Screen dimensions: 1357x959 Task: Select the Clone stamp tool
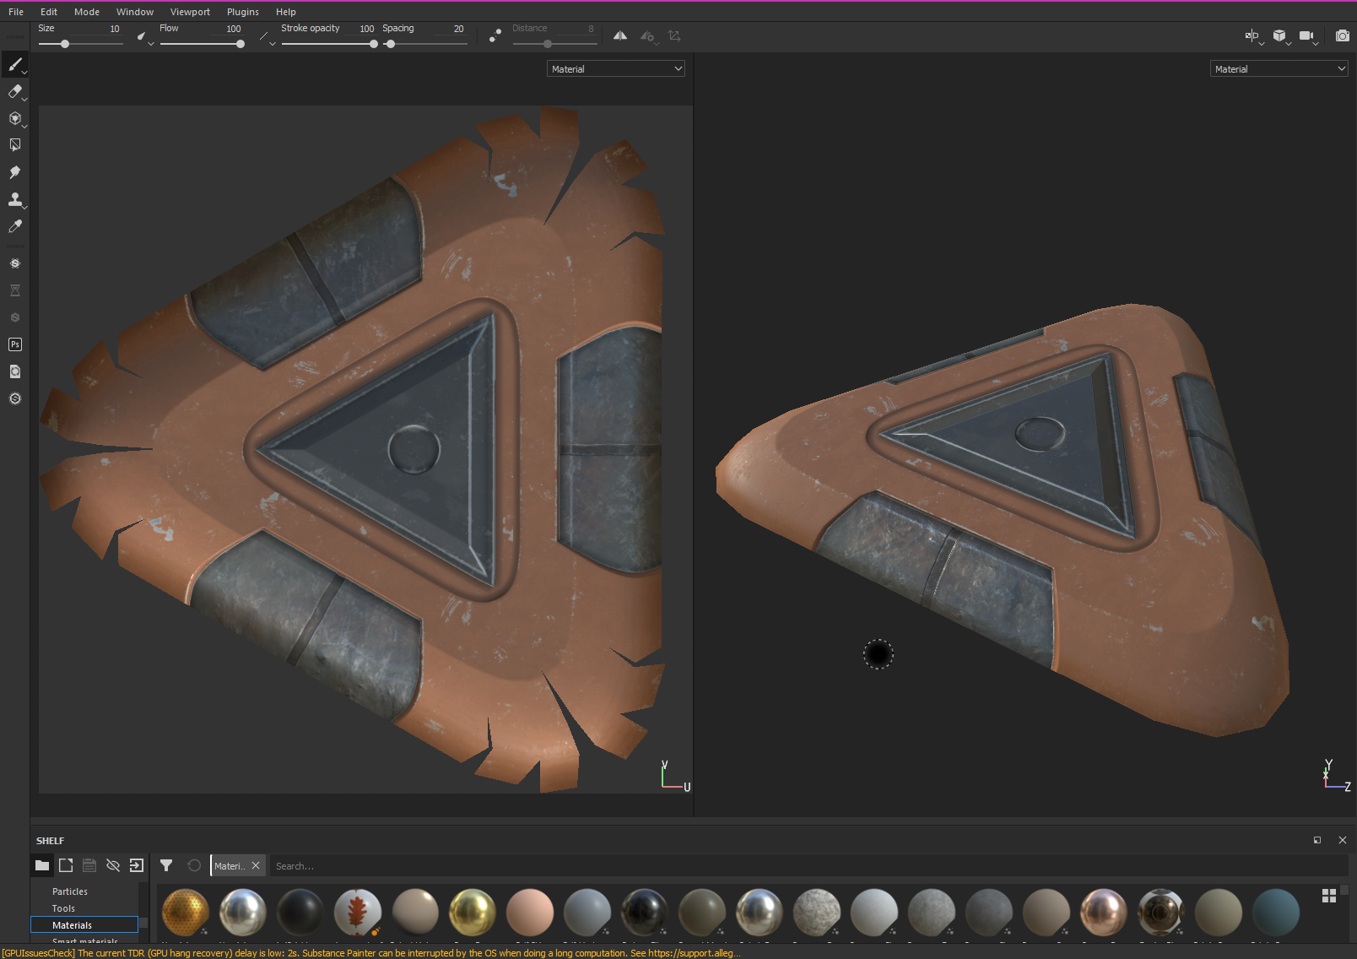[14, 199]
